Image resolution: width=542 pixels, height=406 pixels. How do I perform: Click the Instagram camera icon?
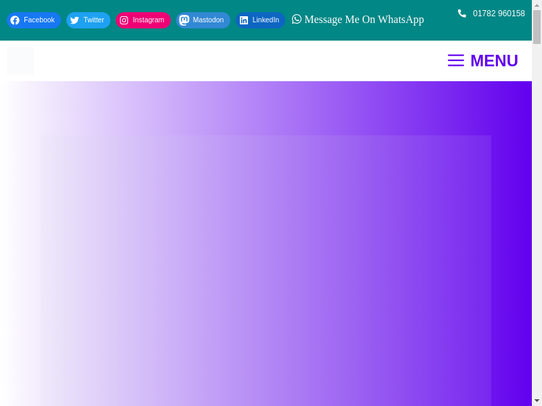click(124, 20)
